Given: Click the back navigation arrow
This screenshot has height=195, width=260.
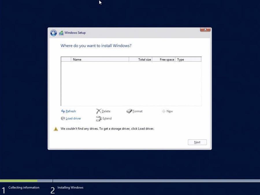Looking at the screenshot, I should coord(53,33).
